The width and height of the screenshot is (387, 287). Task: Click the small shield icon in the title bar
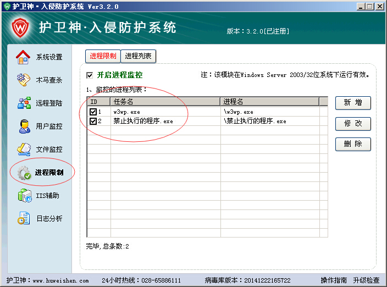pyautogui.click(x=7, y=6)
